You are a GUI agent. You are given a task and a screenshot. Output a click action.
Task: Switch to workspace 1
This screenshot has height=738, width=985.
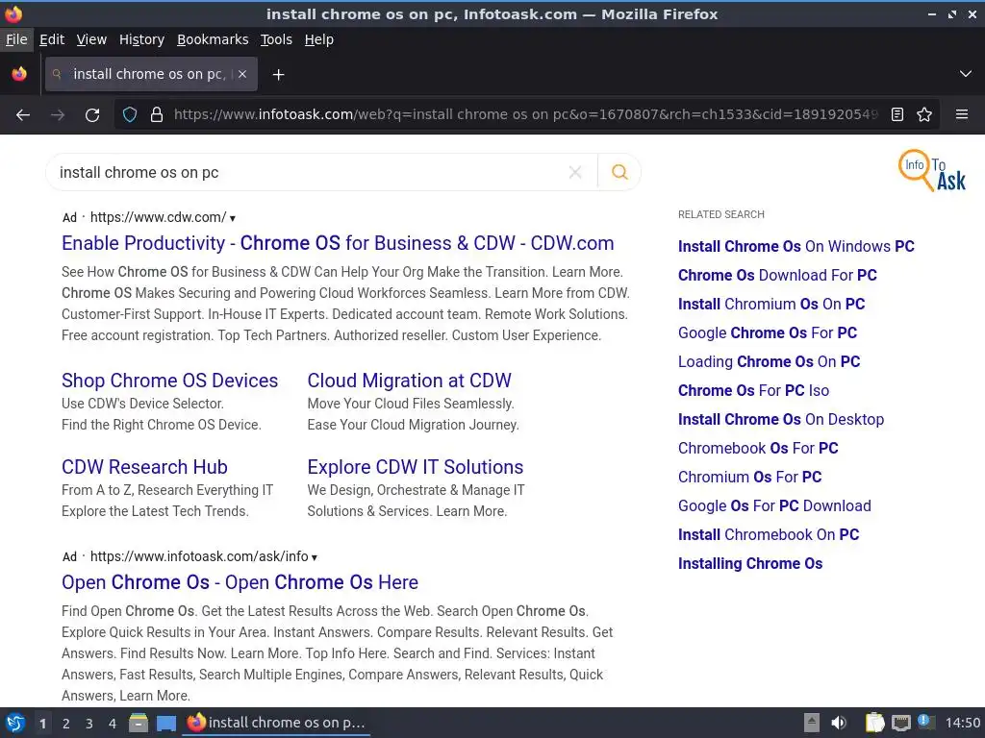(x=42, y=724)
